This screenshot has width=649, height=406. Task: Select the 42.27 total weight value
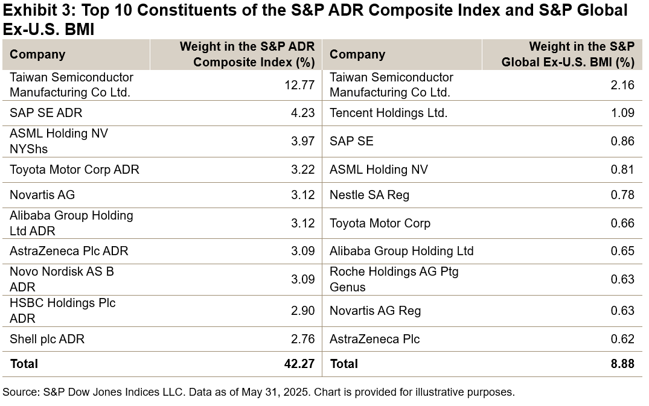(x=299, y=364)
